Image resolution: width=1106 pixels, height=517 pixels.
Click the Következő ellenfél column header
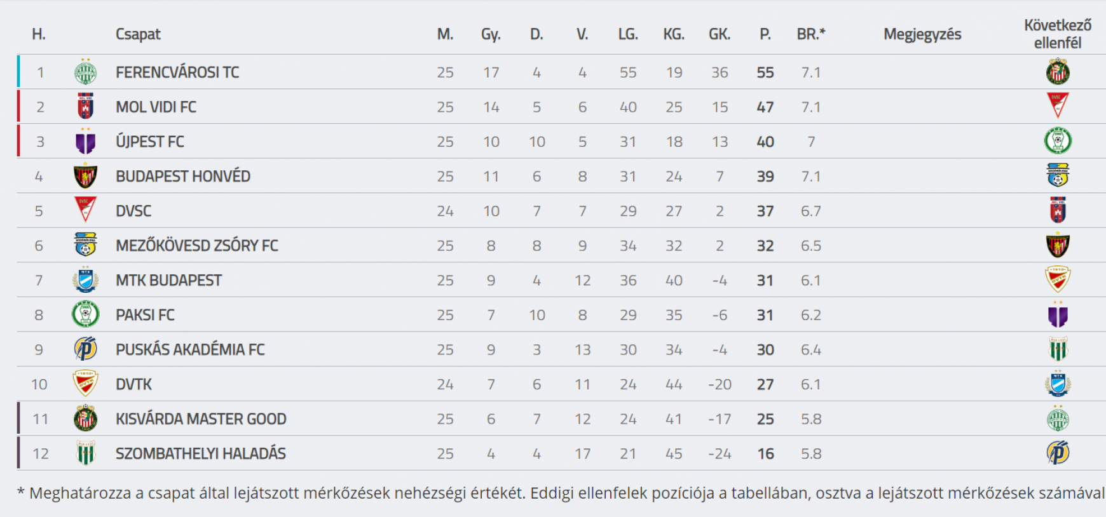click(1058, 34)
